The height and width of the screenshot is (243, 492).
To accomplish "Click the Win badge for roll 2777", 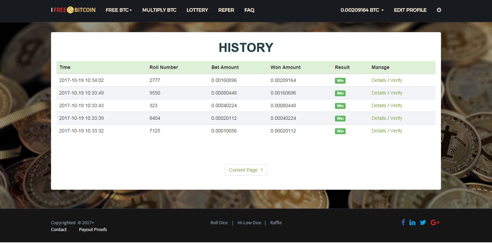I will [x=340, y=81].
